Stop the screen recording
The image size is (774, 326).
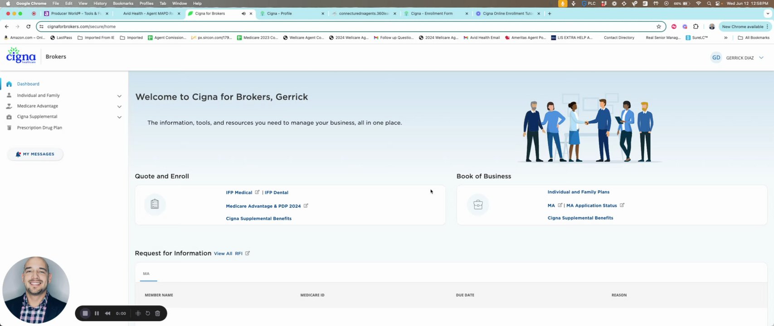(x=85, y=313)
